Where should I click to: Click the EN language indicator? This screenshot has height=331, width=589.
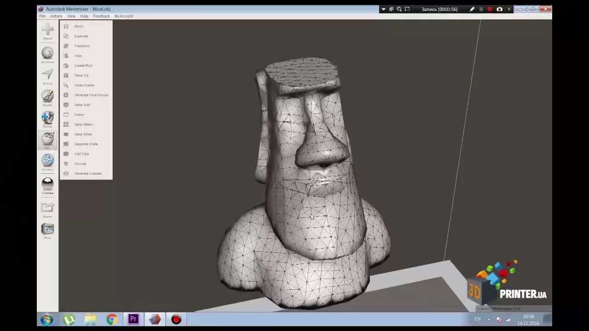[478, 319]
